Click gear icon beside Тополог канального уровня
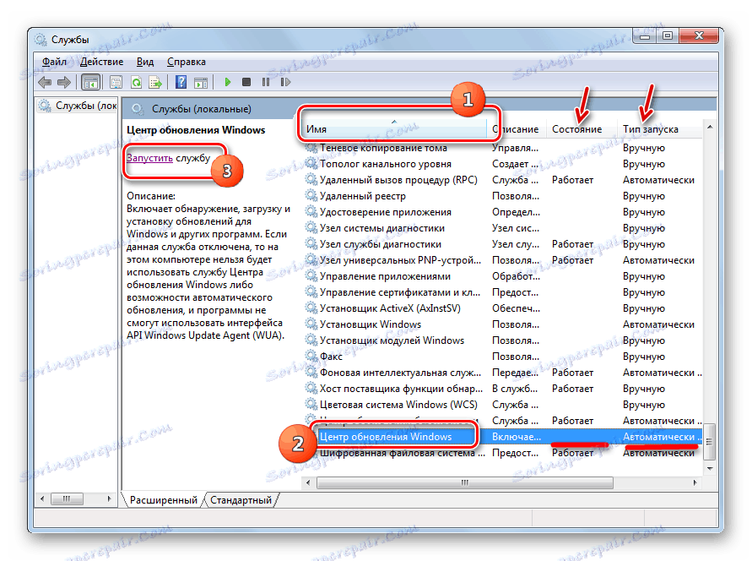Screen dimensions: 752x561 click(x=311, y=163)
